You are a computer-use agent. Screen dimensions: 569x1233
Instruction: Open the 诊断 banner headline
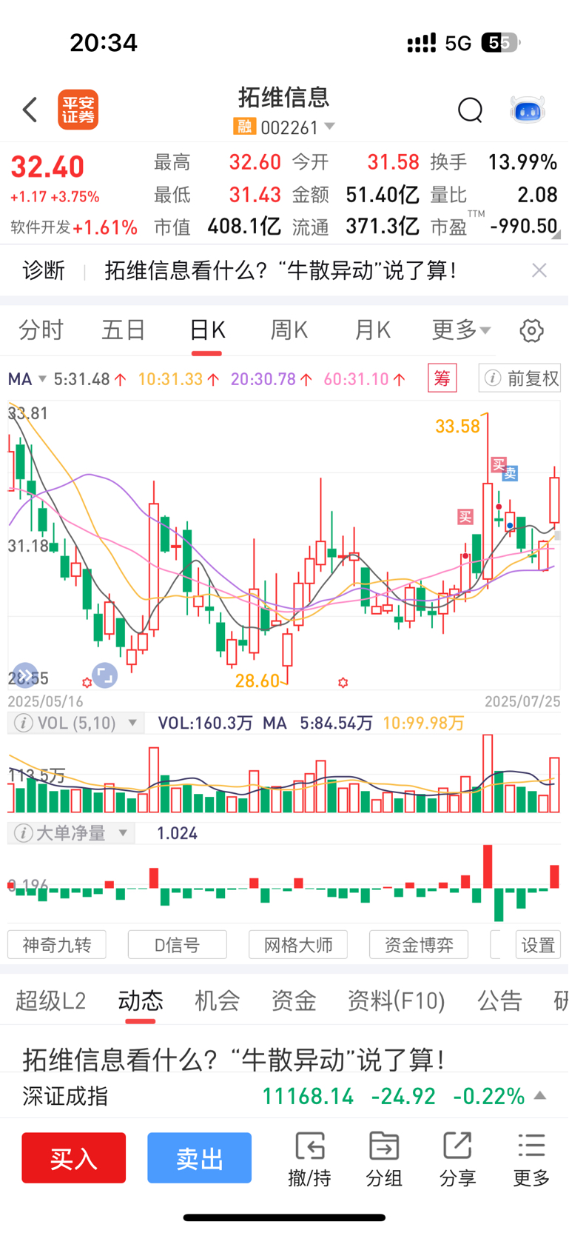(280, 270)
